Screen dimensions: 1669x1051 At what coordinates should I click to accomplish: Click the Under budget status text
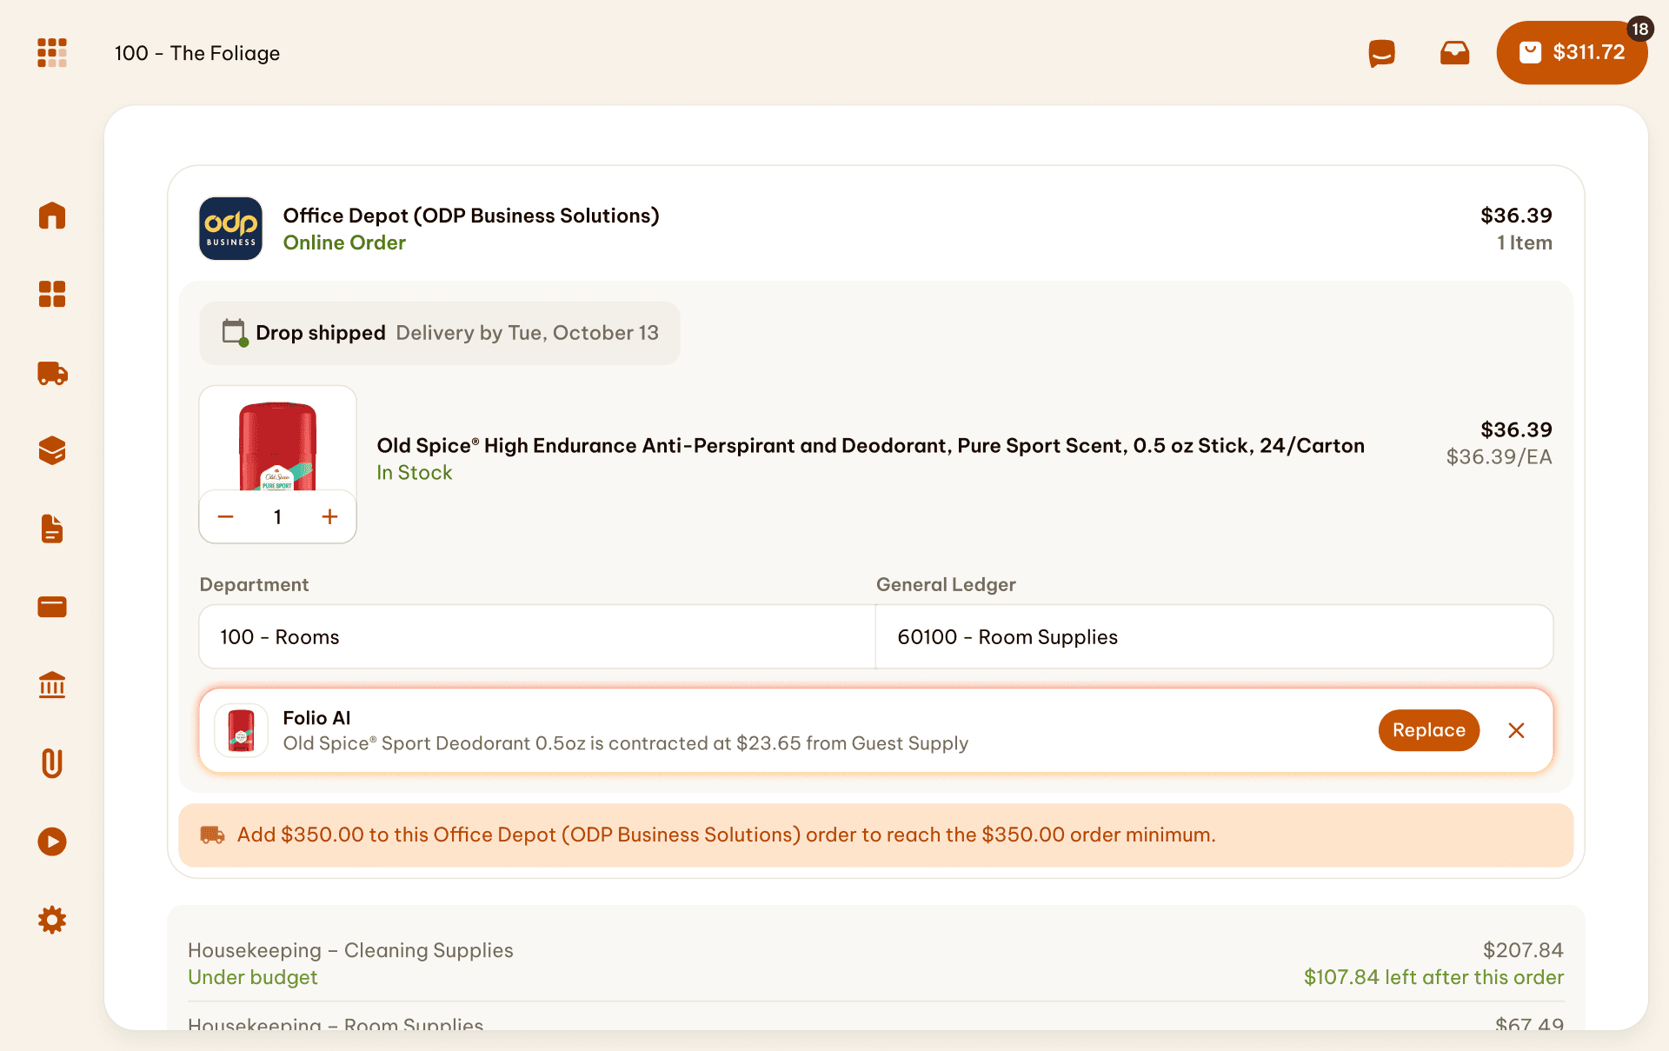253,977
